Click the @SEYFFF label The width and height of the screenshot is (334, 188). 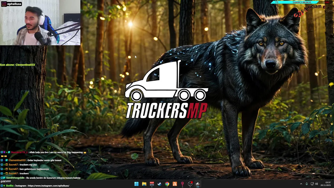(5, 181)
